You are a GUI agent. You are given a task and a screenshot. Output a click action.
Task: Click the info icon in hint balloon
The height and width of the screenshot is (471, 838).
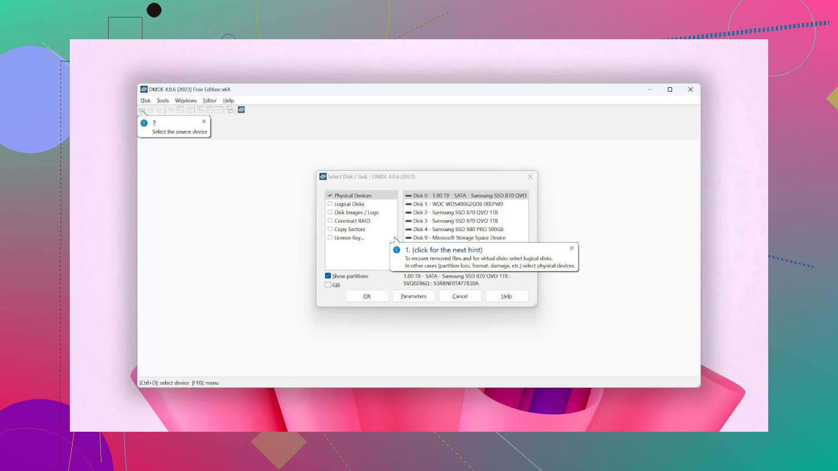(397, 250)
